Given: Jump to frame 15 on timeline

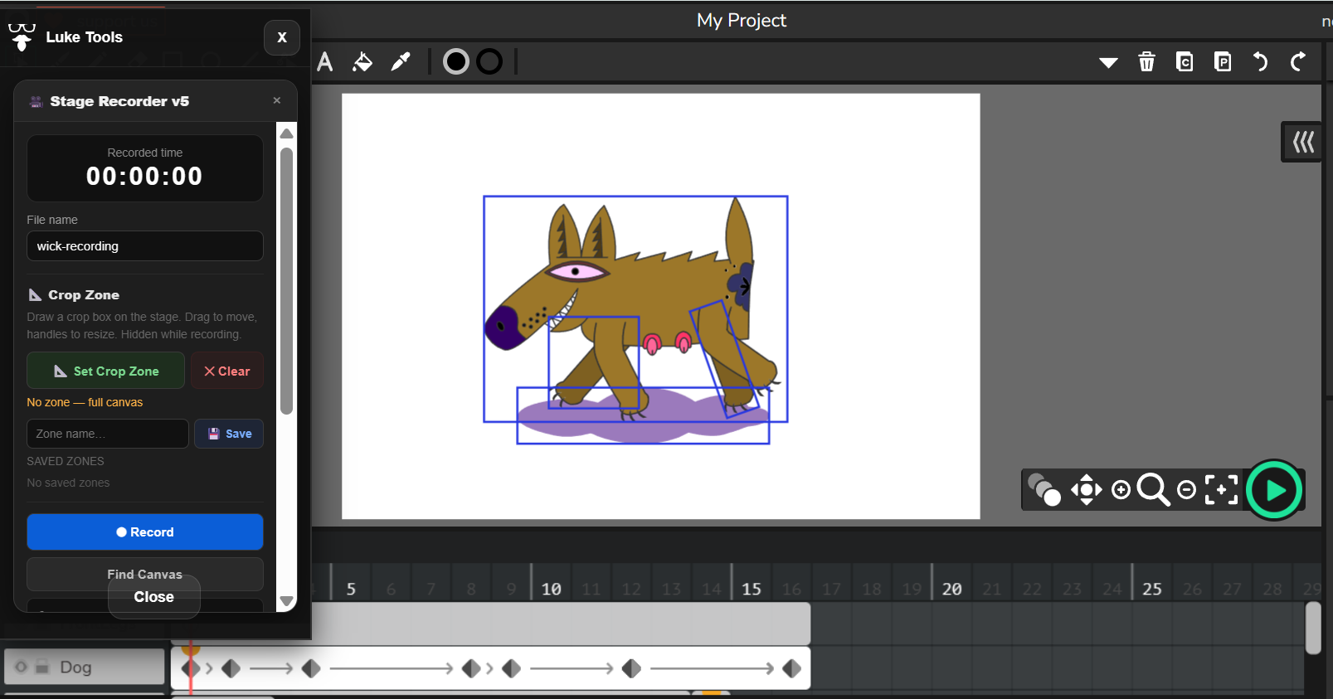Looking at the screenshot, I should (752, 589).
